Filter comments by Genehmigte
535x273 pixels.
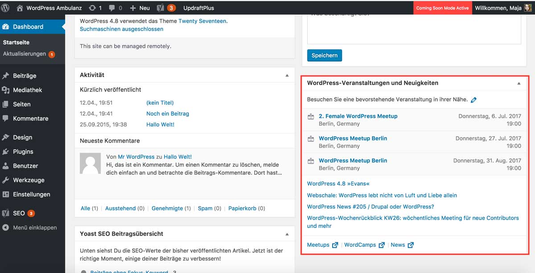click(x=167, y=208)
